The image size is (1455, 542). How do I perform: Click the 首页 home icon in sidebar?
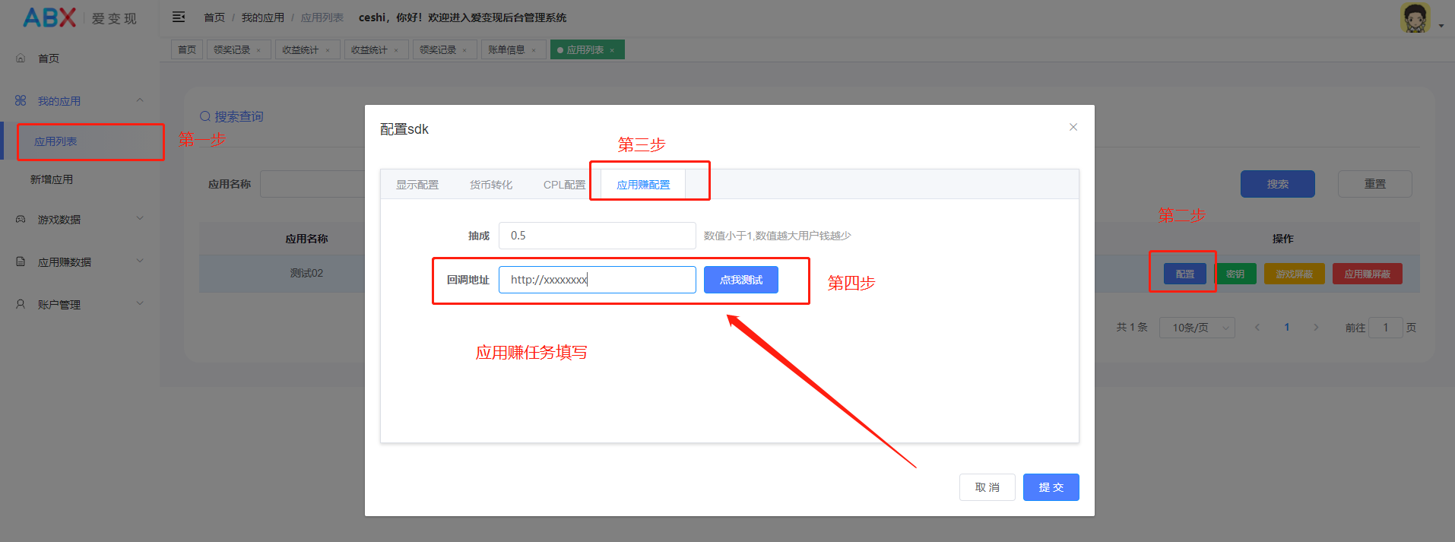click(x=21, y=59)
